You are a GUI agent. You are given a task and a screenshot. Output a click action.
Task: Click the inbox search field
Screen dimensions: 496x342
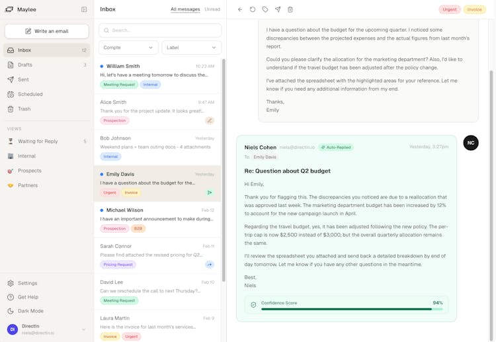point(160,30)
